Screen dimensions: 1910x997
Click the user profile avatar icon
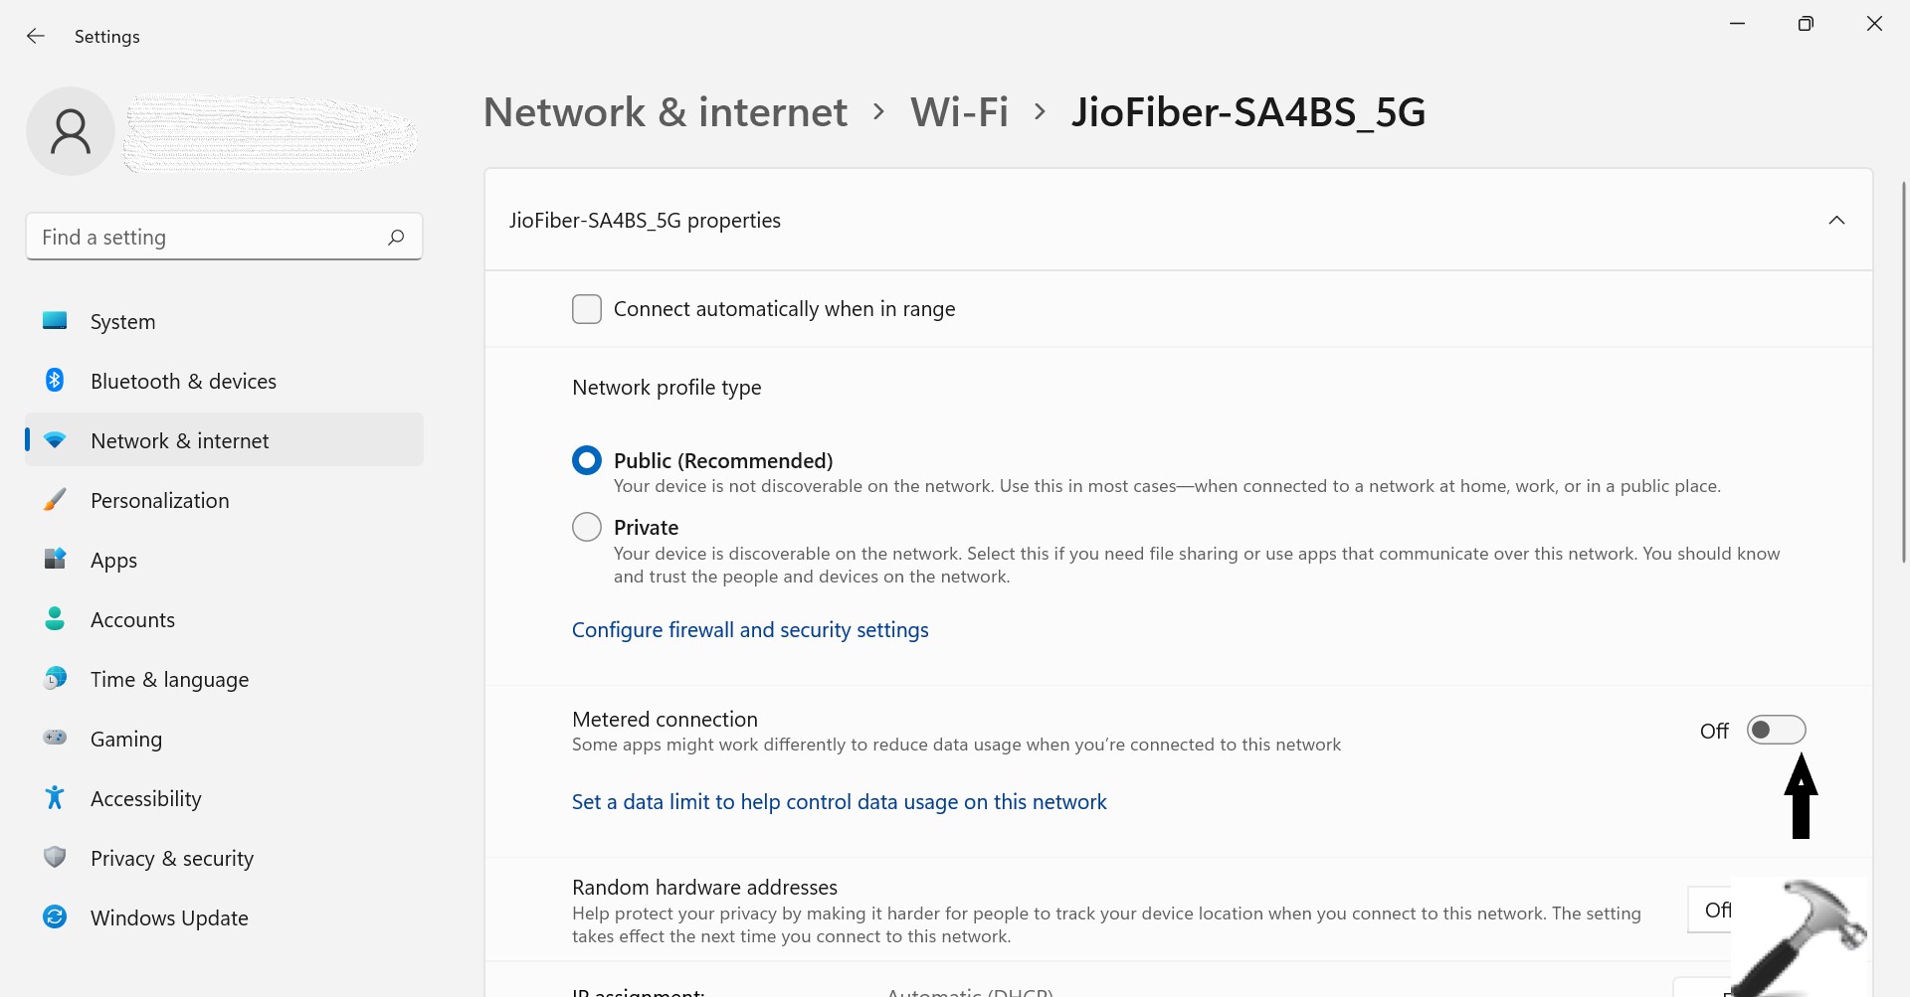point(71,131)
